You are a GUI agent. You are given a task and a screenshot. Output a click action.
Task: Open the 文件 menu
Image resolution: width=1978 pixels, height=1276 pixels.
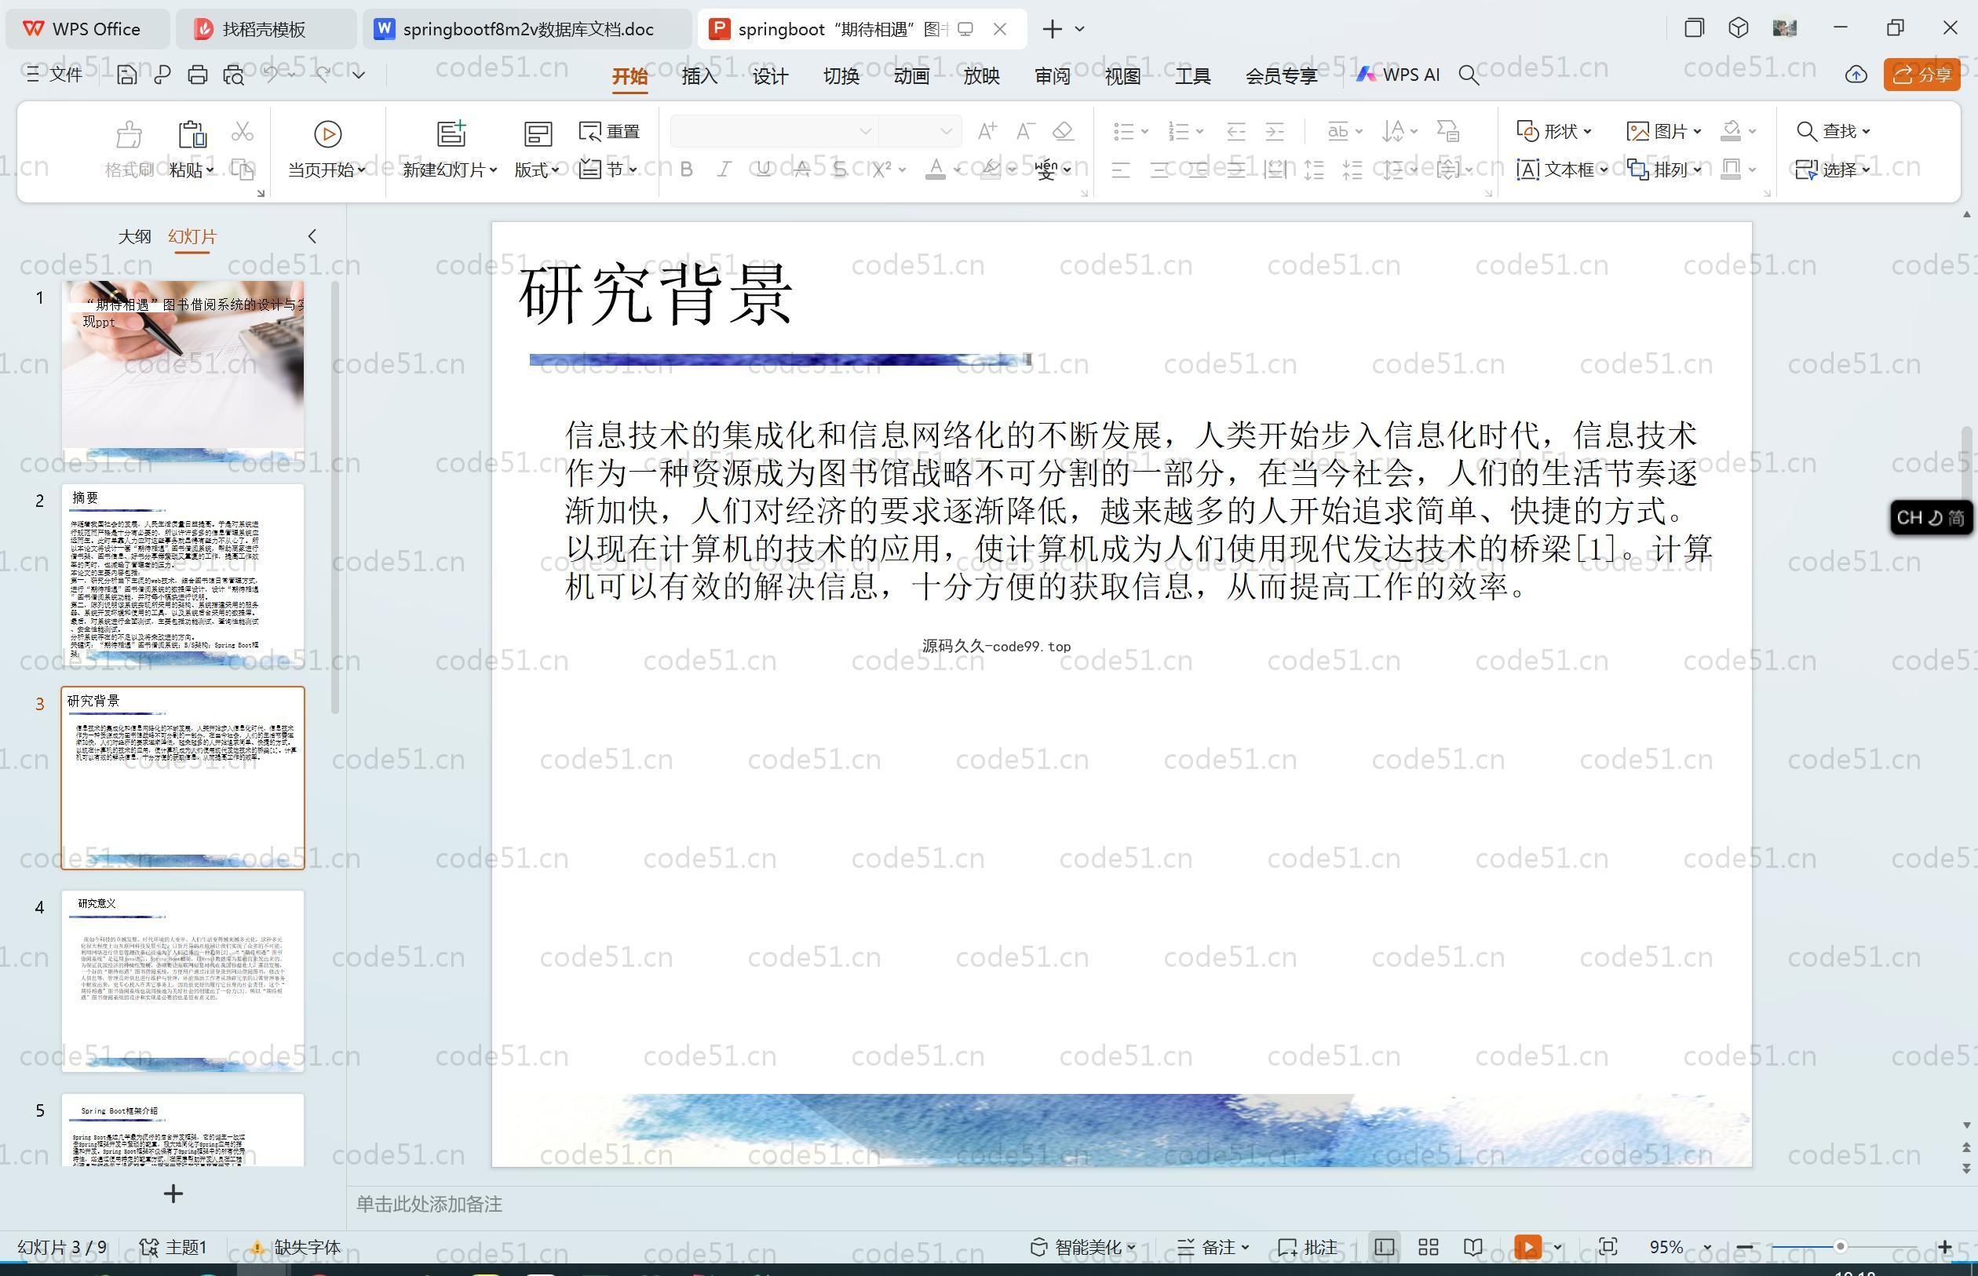(54, 75)
